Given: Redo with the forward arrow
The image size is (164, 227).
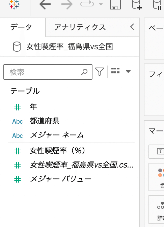Looking at the screenshot, I should [67, 4].
